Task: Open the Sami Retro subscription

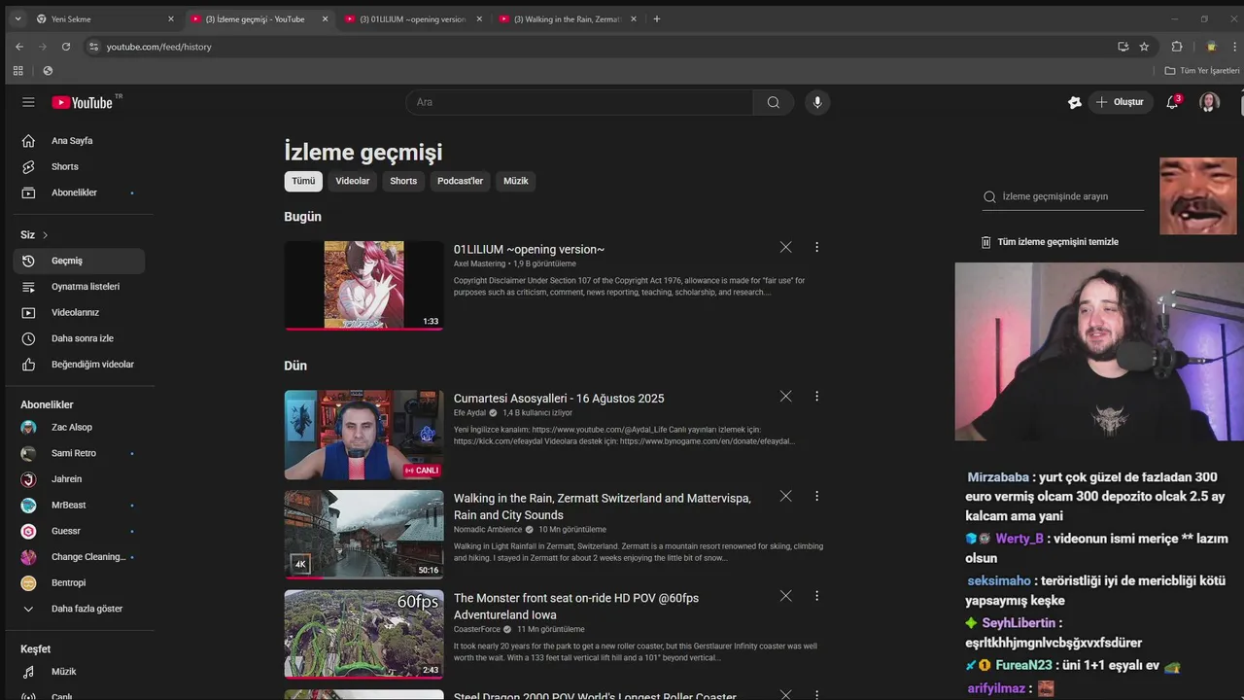Action: (x=79, y=453)
